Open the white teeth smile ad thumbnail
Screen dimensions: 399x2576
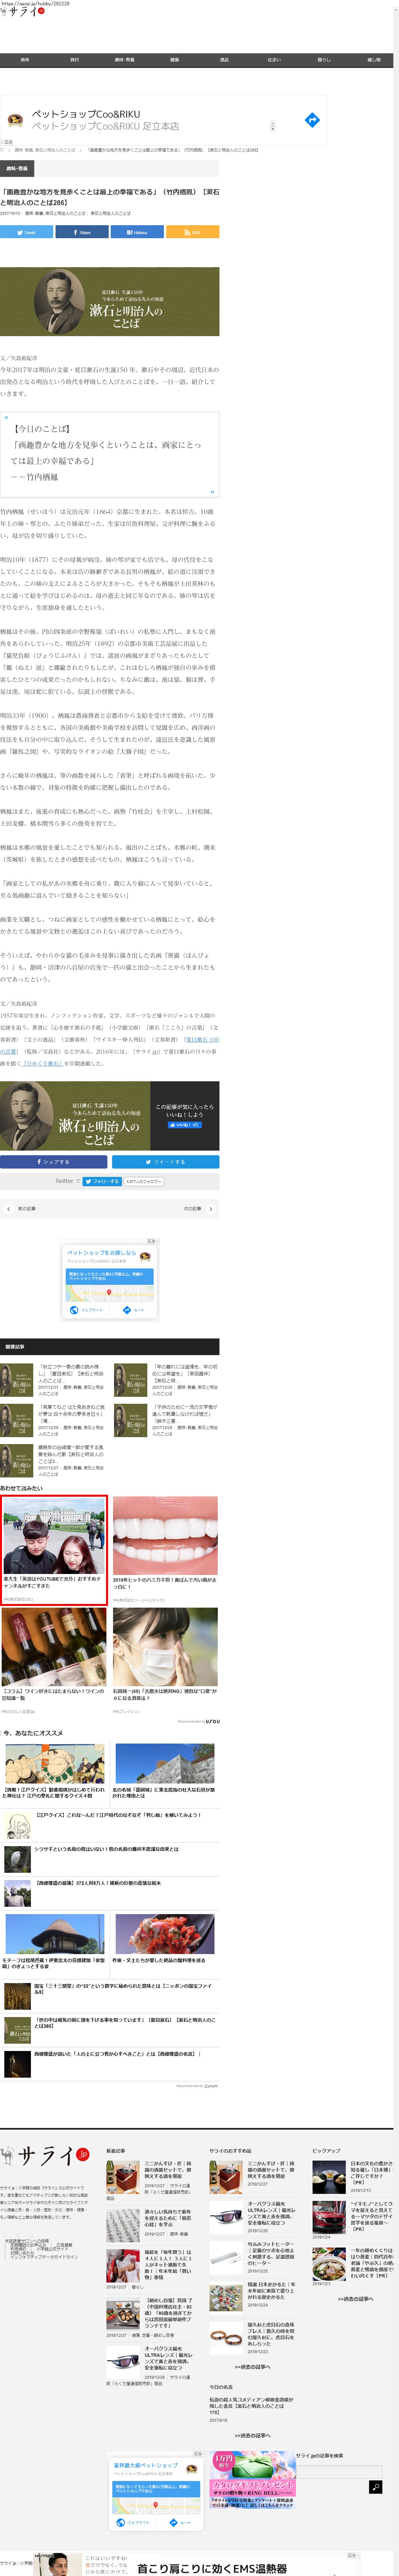point(165,1535)
